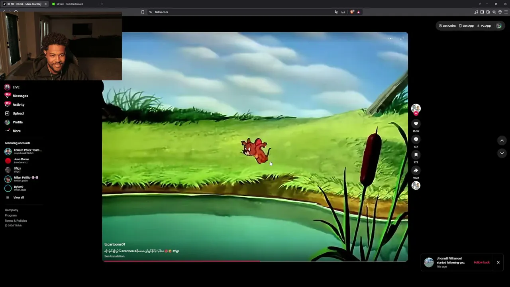Expand the More options menu
510x287 pixels.
click(x=13, y=131)
